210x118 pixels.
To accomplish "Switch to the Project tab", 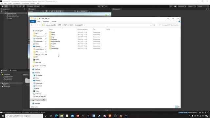I will (4, 70).
